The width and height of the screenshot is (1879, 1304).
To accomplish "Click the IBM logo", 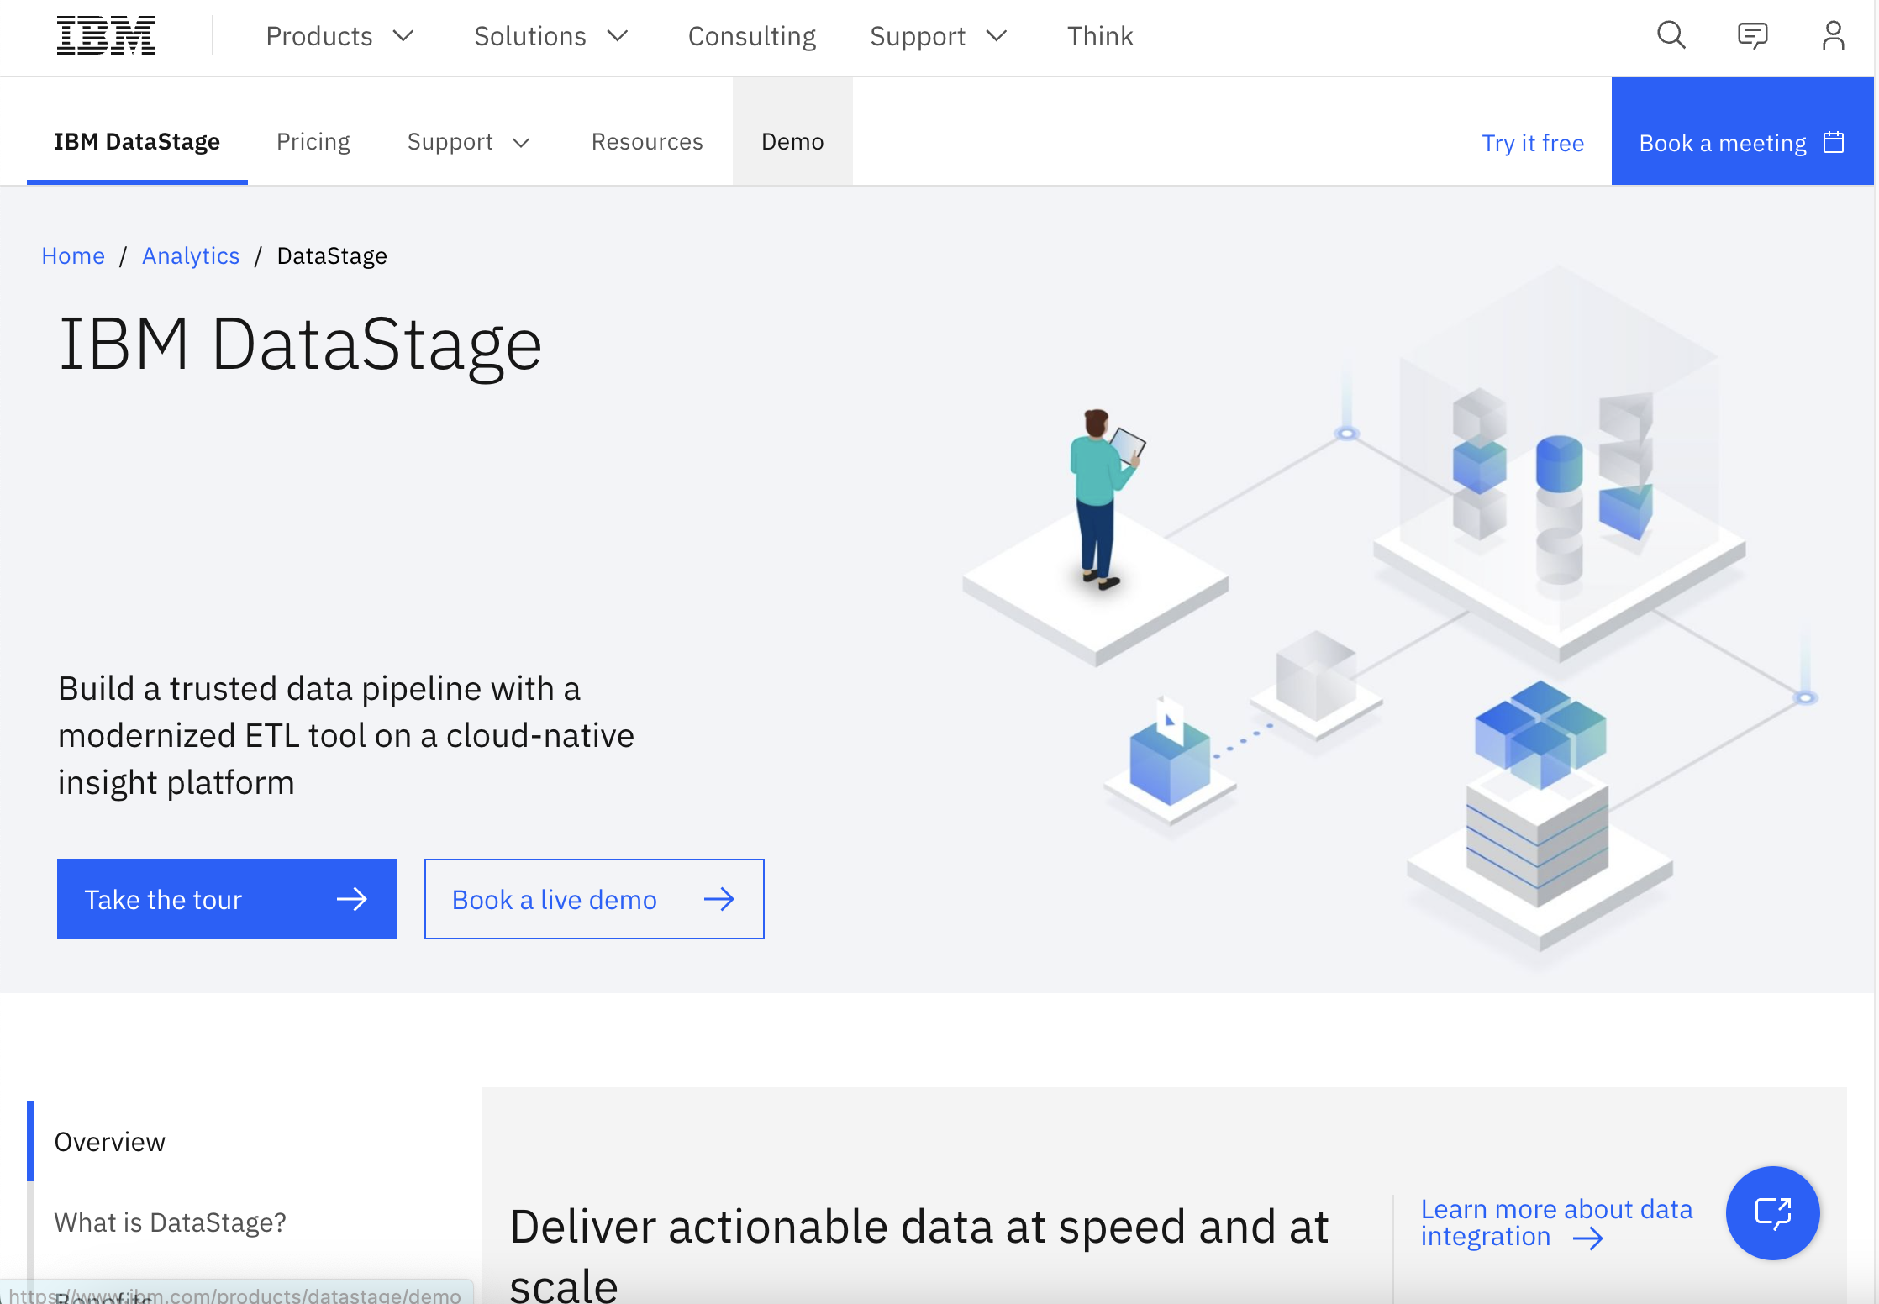I will tap(106, 35).
